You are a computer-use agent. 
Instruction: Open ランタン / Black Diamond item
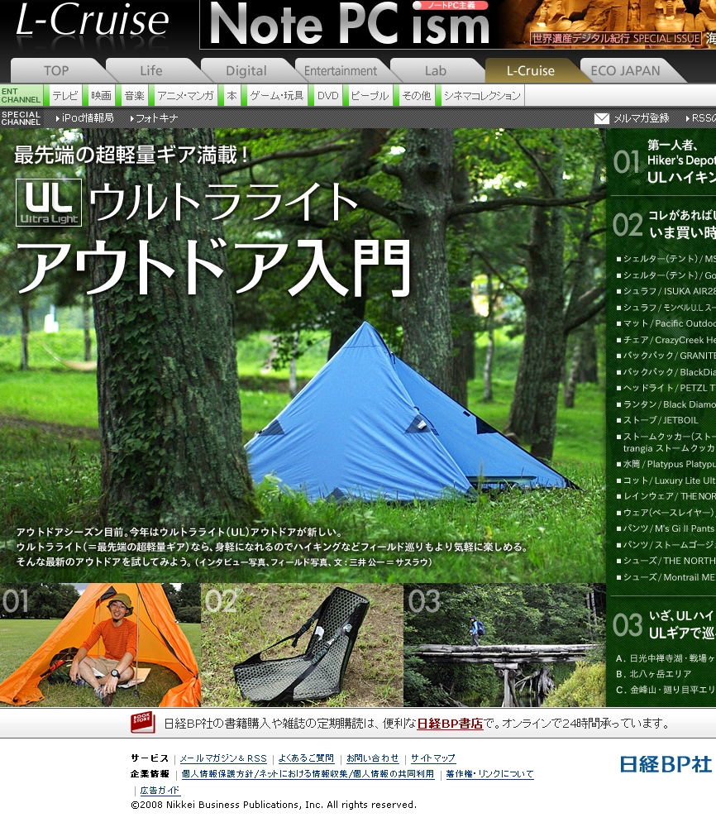tap(666, 404)
